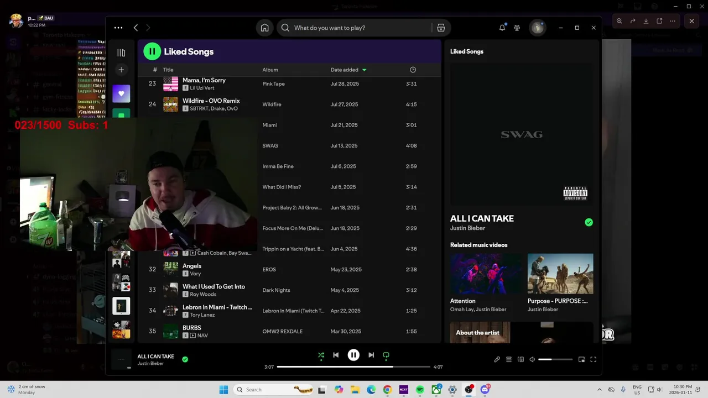Open Justin Bieber link in Now Playing panel

click(x=467, y=228)
